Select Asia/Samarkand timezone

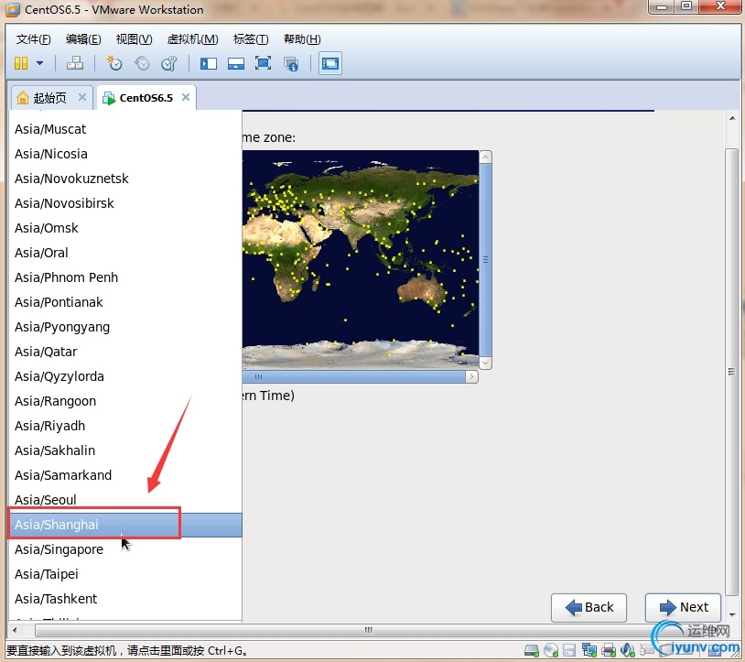pos(125,475)
